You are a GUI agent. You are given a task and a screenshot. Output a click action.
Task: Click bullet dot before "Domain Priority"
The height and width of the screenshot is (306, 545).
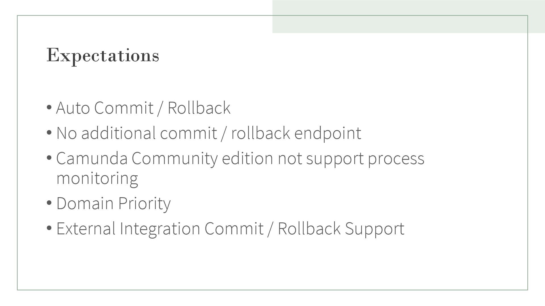pos(49,203)
